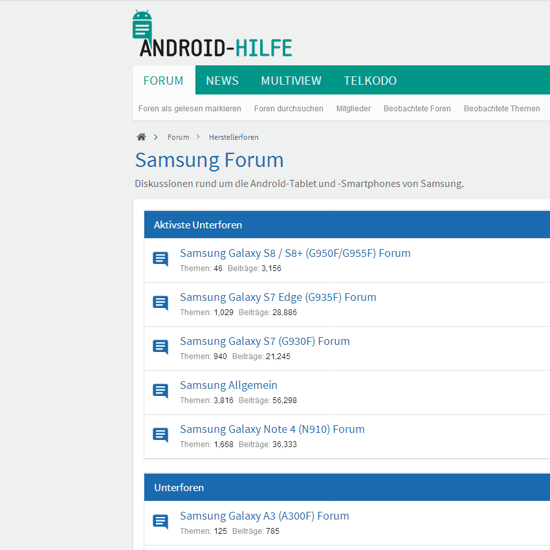Open the home icon in breadcrumb
This screenshot has height=550, width=550.
pos(141,137)
